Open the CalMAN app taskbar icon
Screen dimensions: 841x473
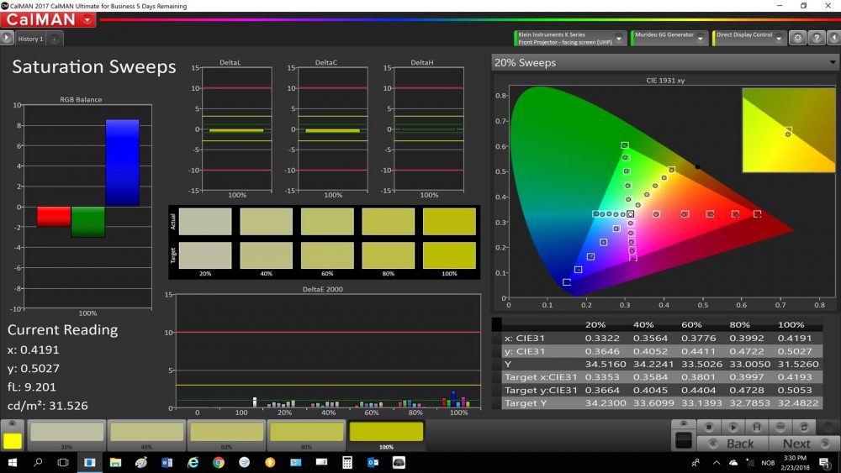pos(89,462)
